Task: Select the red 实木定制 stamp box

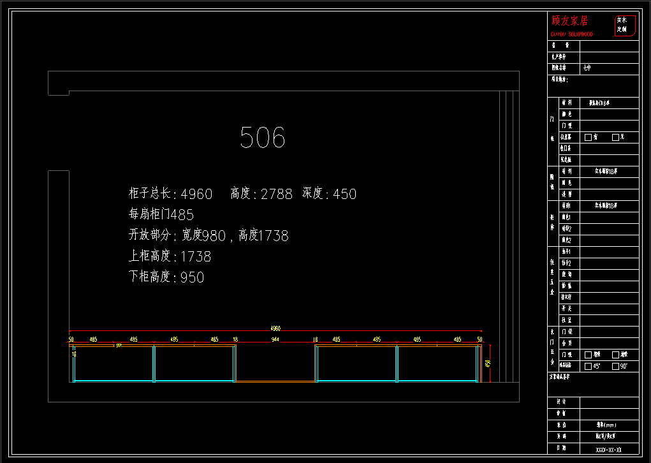Action: pos(625,26)
